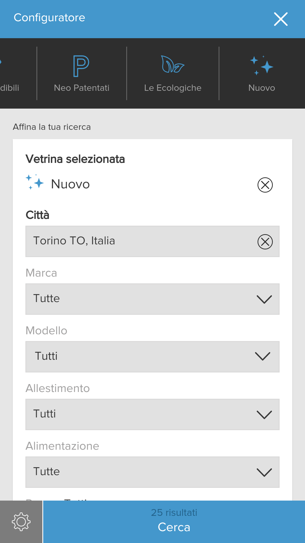This screenshot has width=305, height=543.
Task: Remove the selected Nuovo vetrina
Action: pos(265,185)
